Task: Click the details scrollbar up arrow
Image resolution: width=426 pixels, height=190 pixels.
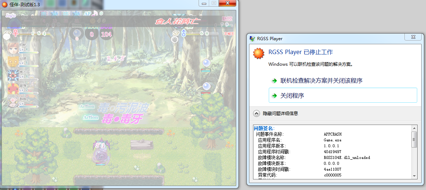Action: click(414, 128)
